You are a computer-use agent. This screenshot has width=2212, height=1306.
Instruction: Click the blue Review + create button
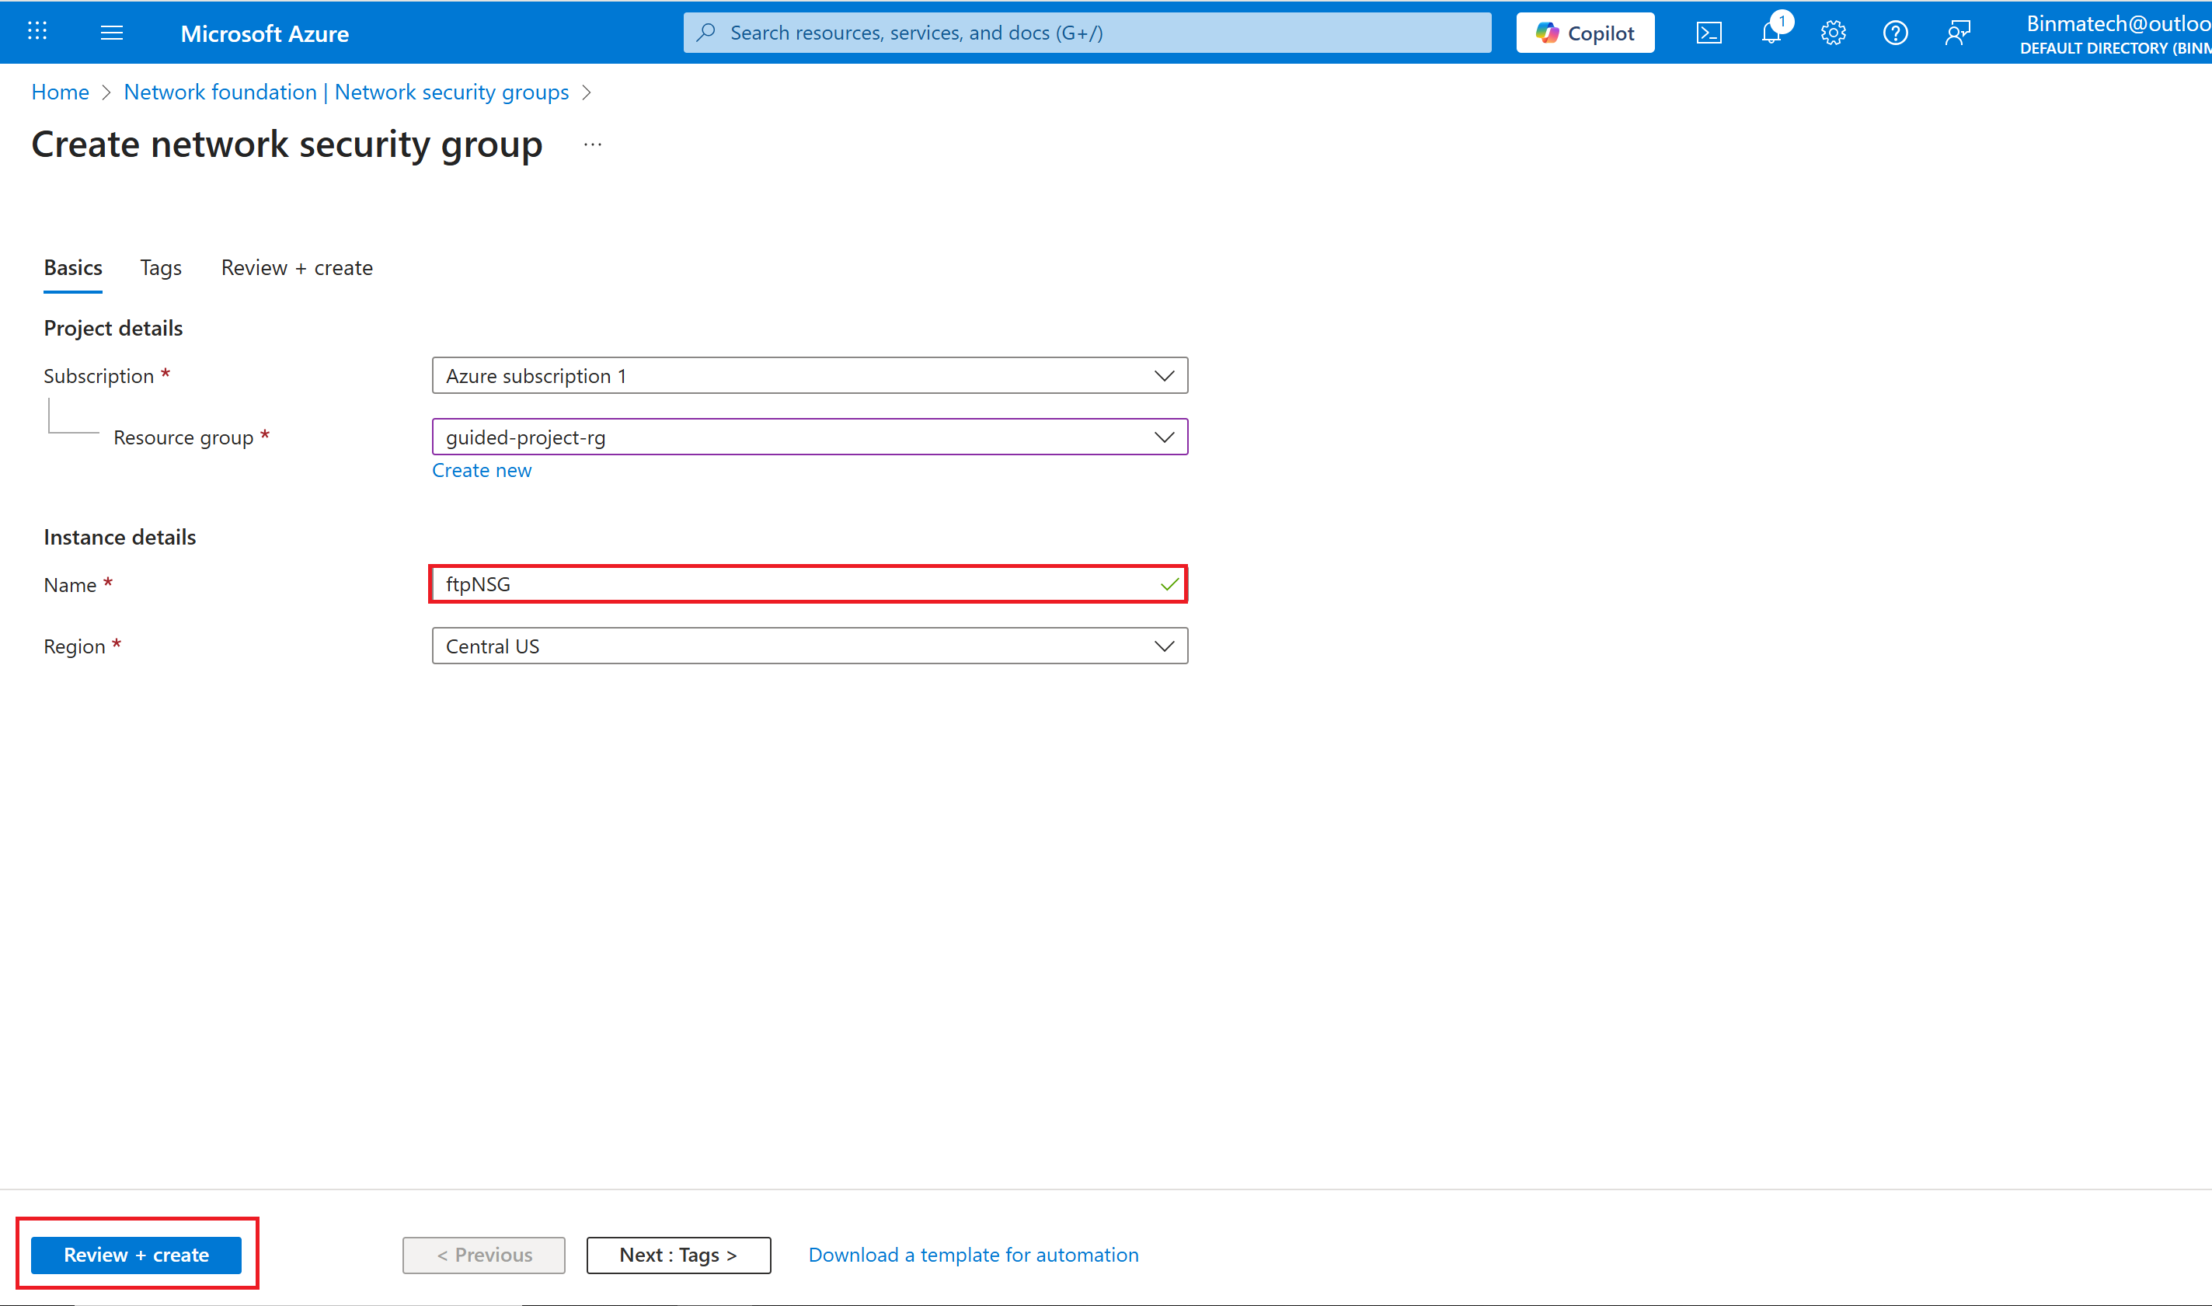click(137, 1255)
